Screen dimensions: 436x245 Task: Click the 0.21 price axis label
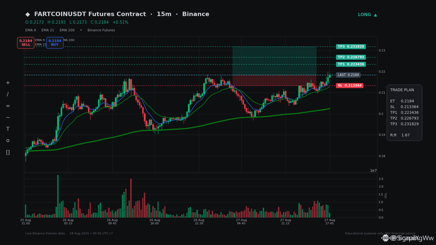[x=382, y=93]
